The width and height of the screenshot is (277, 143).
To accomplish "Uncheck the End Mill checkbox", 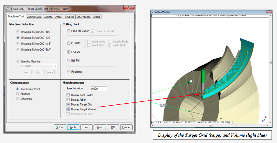I will (x=68, y=52).
